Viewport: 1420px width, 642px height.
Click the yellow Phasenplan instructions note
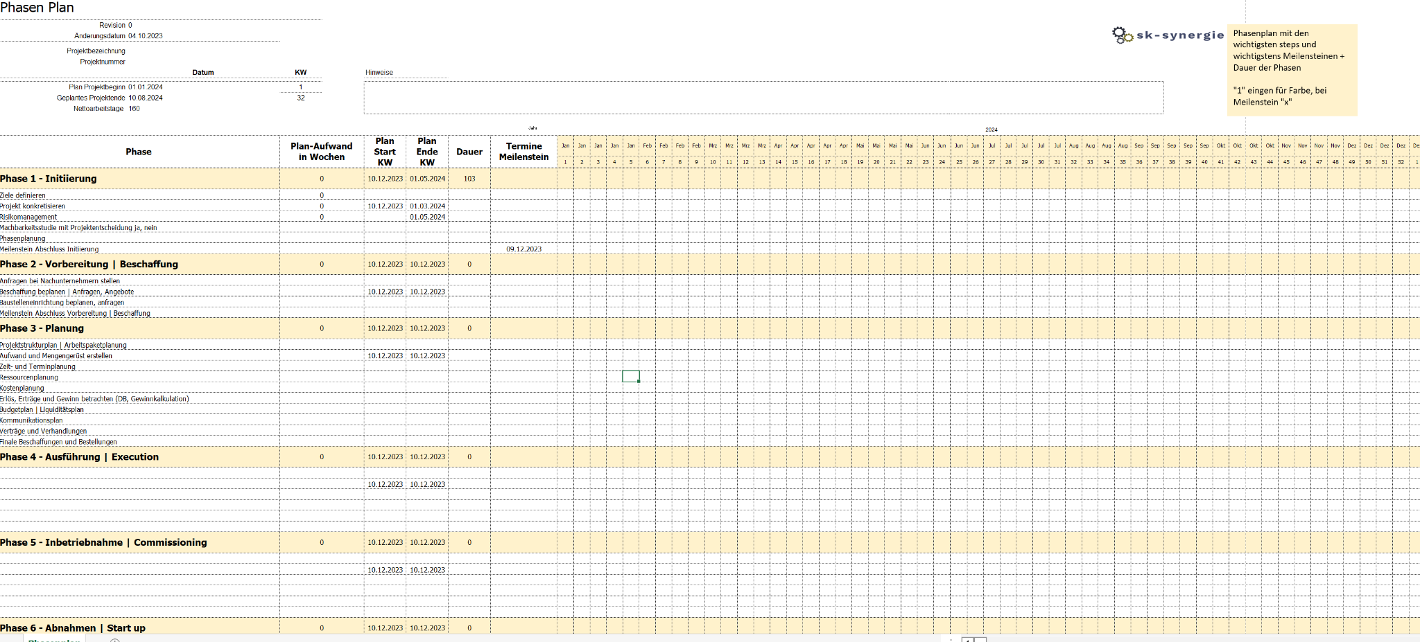1292,69
